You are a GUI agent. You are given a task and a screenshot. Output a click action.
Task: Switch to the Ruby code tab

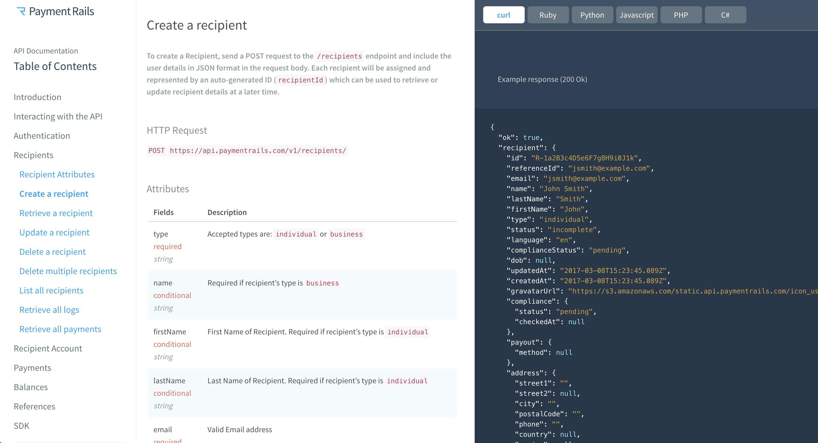[x=548, y=15]
